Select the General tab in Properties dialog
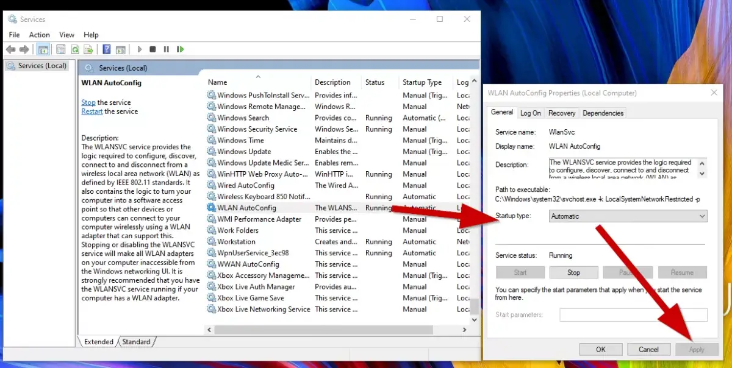732x368 pixels. pos(502,112)
